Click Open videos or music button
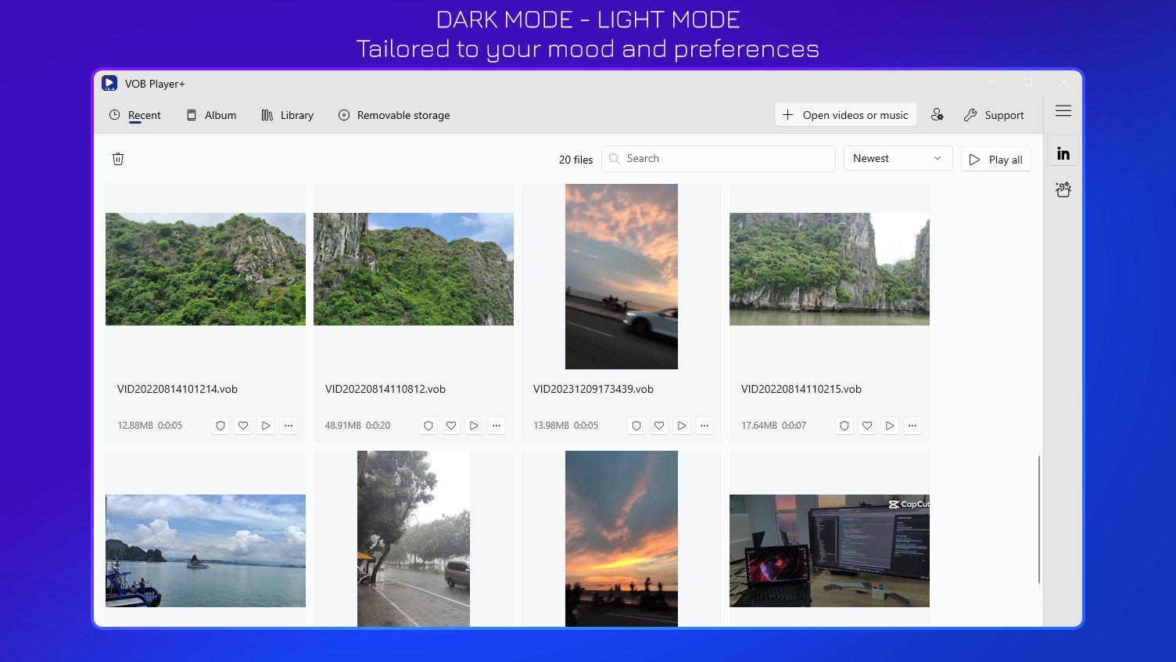The width and height of the screenshot is (1176, 662). (x=845, y=115)
